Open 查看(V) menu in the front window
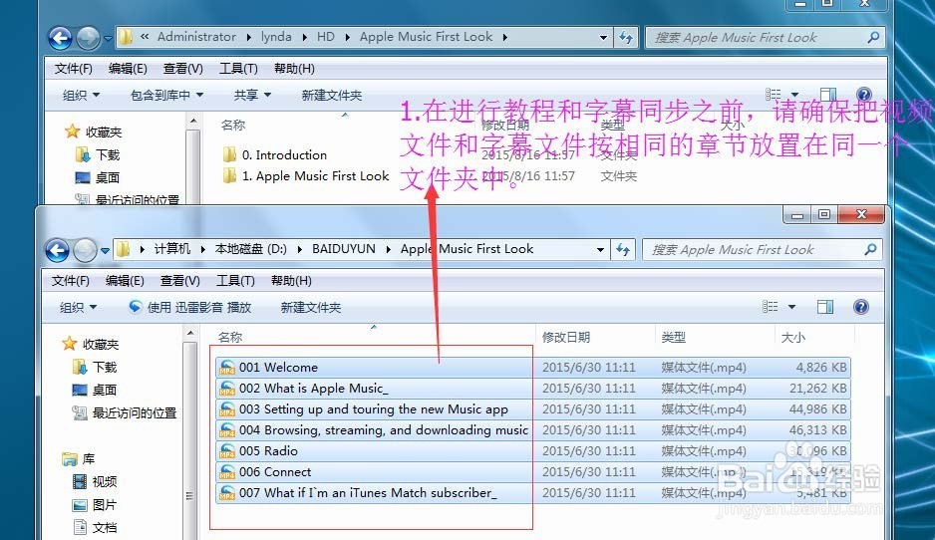 (x=180, y=281)
